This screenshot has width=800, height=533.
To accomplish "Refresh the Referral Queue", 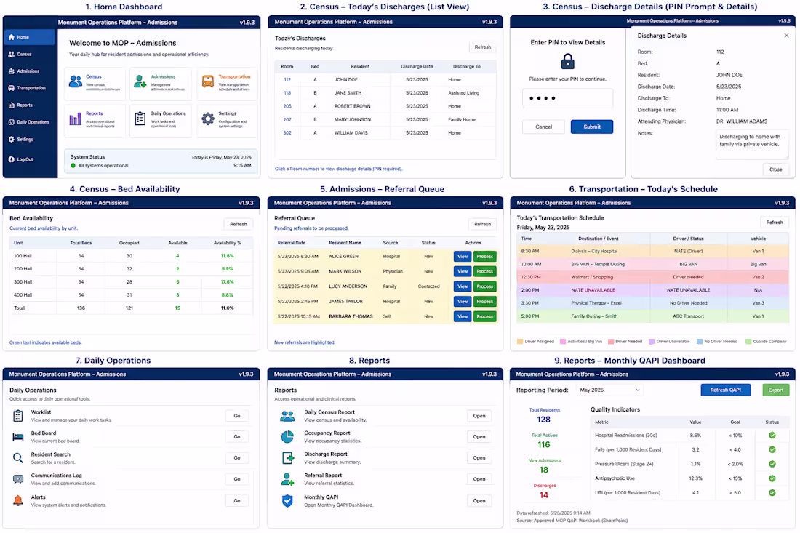I will (x=482, y=224).
